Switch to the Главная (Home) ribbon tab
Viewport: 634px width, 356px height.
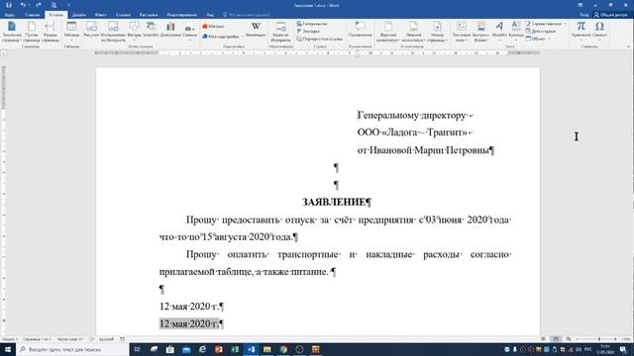coord(32,15)
